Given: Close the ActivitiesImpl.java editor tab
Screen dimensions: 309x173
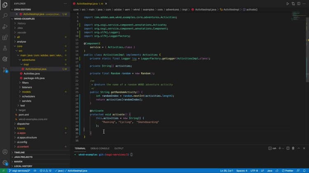Looking at the screenshot, I should tap(106, 4).
